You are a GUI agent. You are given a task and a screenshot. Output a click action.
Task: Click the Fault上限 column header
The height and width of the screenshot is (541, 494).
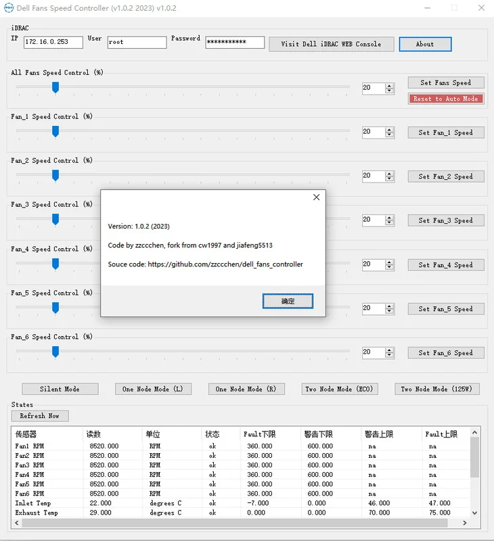point(446,433)
